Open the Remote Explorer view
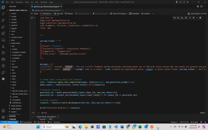The image size is (208, 130). [3, 40]
